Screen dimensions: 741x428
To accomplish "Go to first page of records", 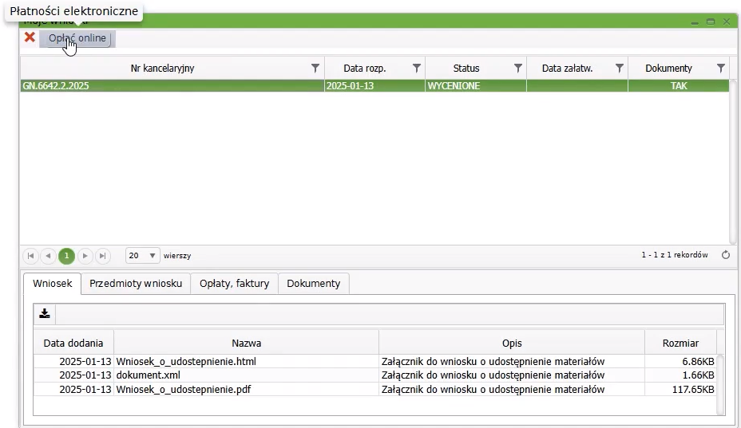I will pyautogui.click(x=31, y=256).
